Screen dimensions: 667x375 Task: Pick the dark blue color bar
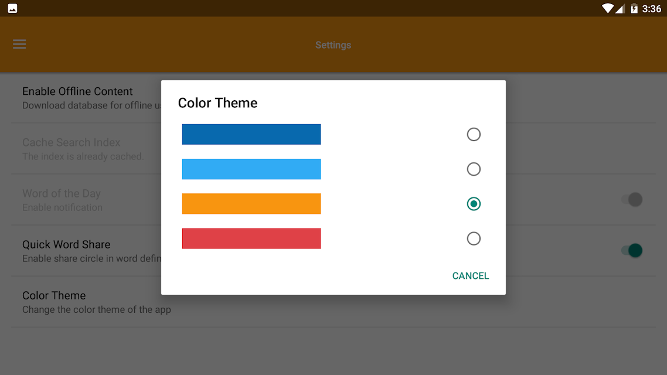pos(251,134)
